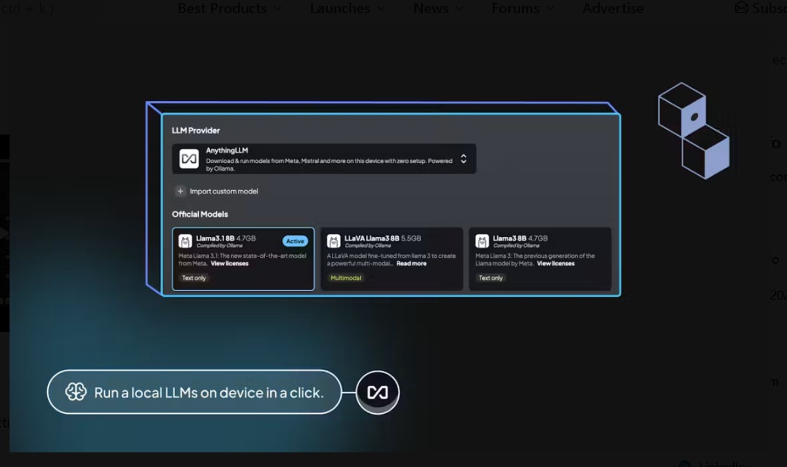This screenshot has width=787, height=467.
Task: Select the LLaVA Llama3 8B model title
Action: click(x=372, y=238)
